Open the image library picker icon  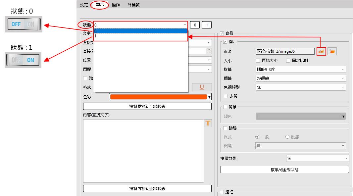[x=321, y=51]
